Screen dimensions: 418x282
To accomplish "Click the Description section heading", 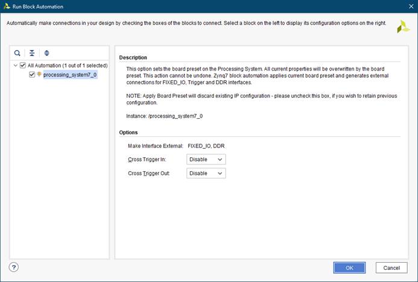I will point(133,57).
